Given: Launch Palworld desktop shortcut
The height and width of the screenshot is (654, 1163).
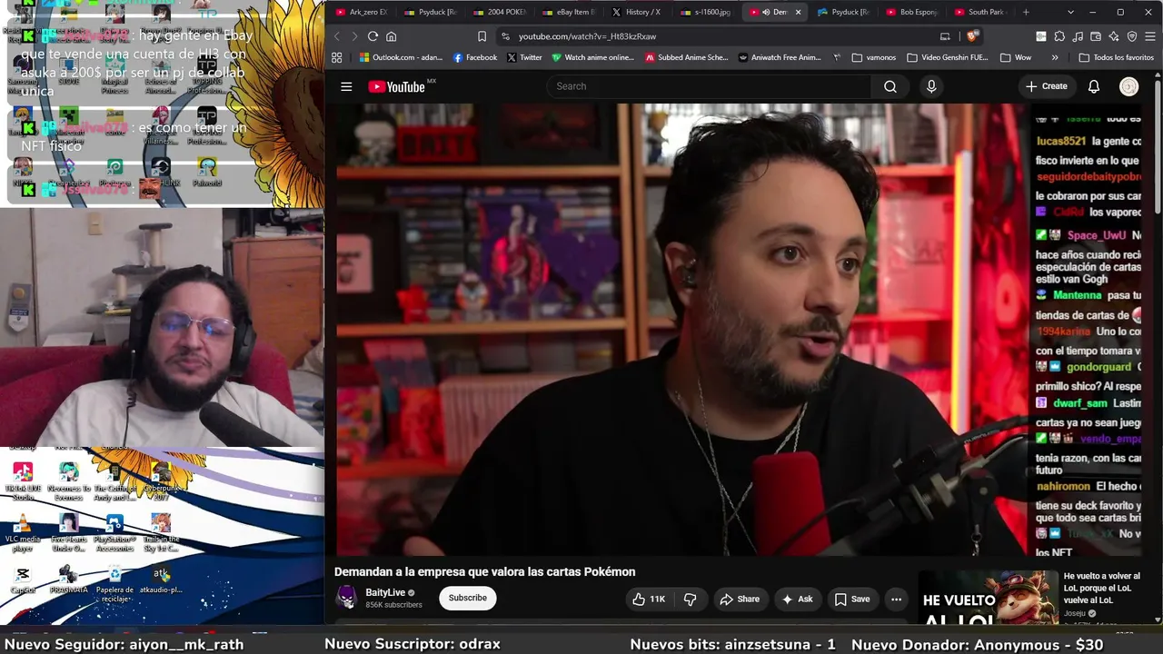Looking at the screenshot, I should pos(206,172).
